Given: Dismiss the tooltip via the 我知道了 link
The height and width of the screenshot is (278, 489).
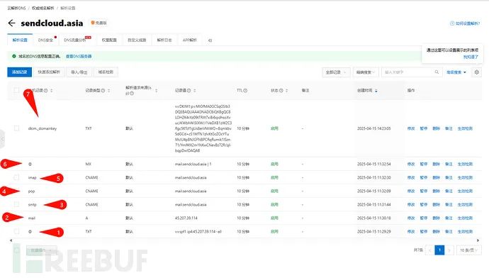Looking at the screenshot, I should [471, 57].
